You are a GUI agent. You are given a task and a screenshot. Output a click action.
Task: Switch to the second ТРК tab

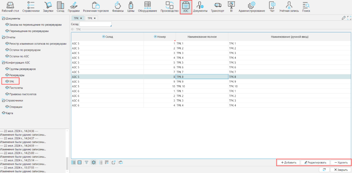point(91,18)
